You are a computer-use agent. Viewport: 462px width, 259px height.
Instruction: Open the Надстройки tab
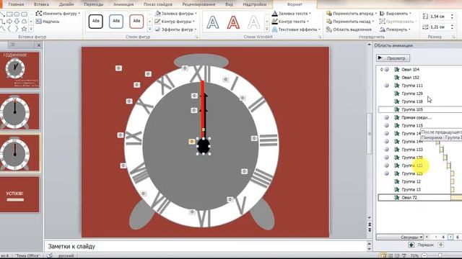[x=255, y=4]
